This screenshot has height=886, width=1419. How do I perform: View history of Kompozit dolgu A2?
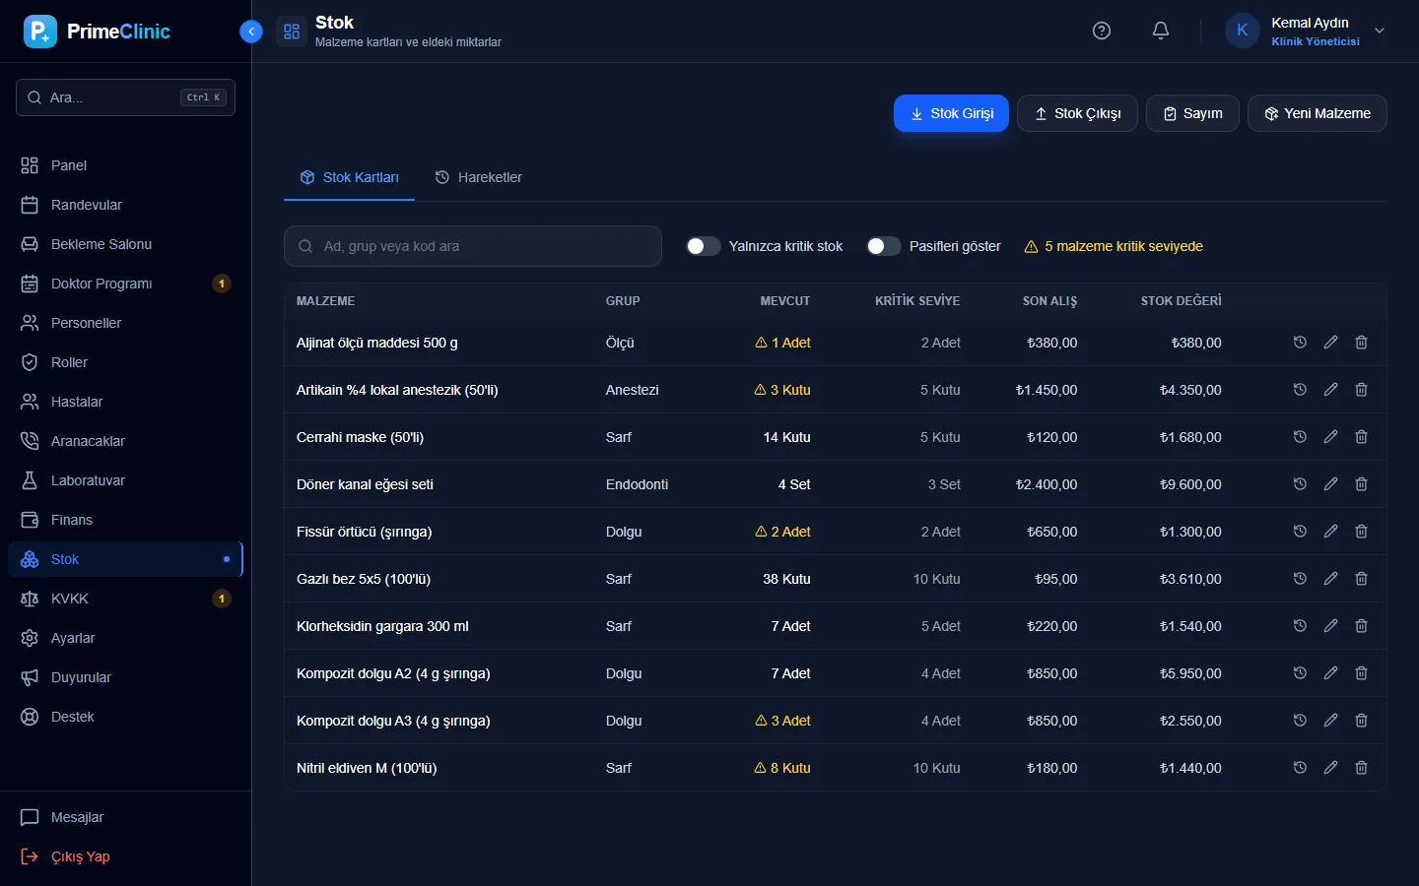click(x=1300, y=673)
